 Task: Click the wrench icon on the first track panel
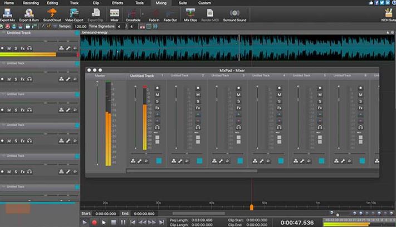pyautogui.click(x=68, y=48)
